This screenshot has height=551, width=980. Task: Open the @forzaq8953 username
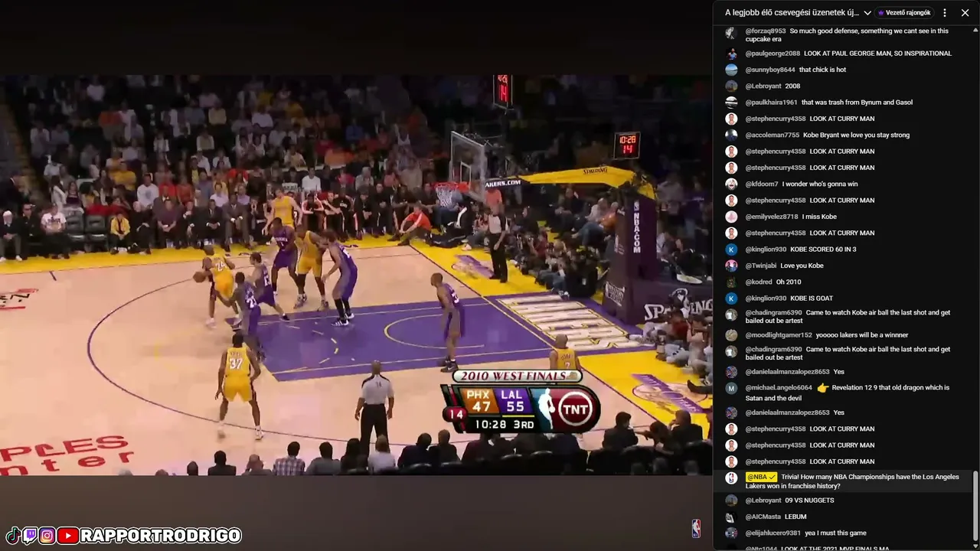coord(766,31)
